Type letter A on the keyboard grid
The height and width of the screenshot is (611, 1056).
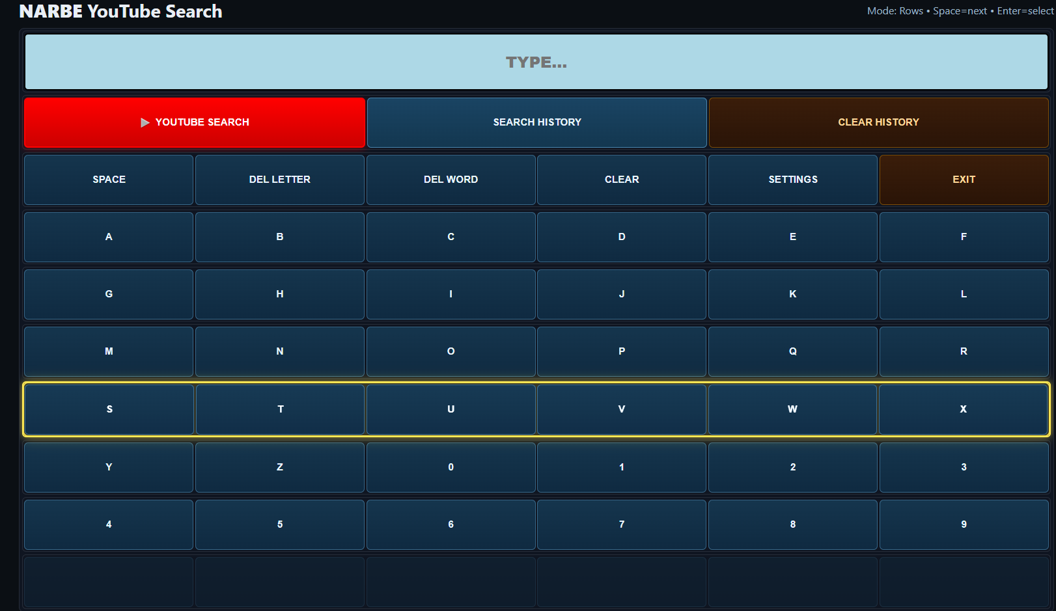point(109,237)
